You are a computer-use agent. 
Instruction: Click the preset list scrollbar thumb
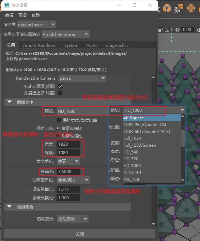[x=183, y=138]
